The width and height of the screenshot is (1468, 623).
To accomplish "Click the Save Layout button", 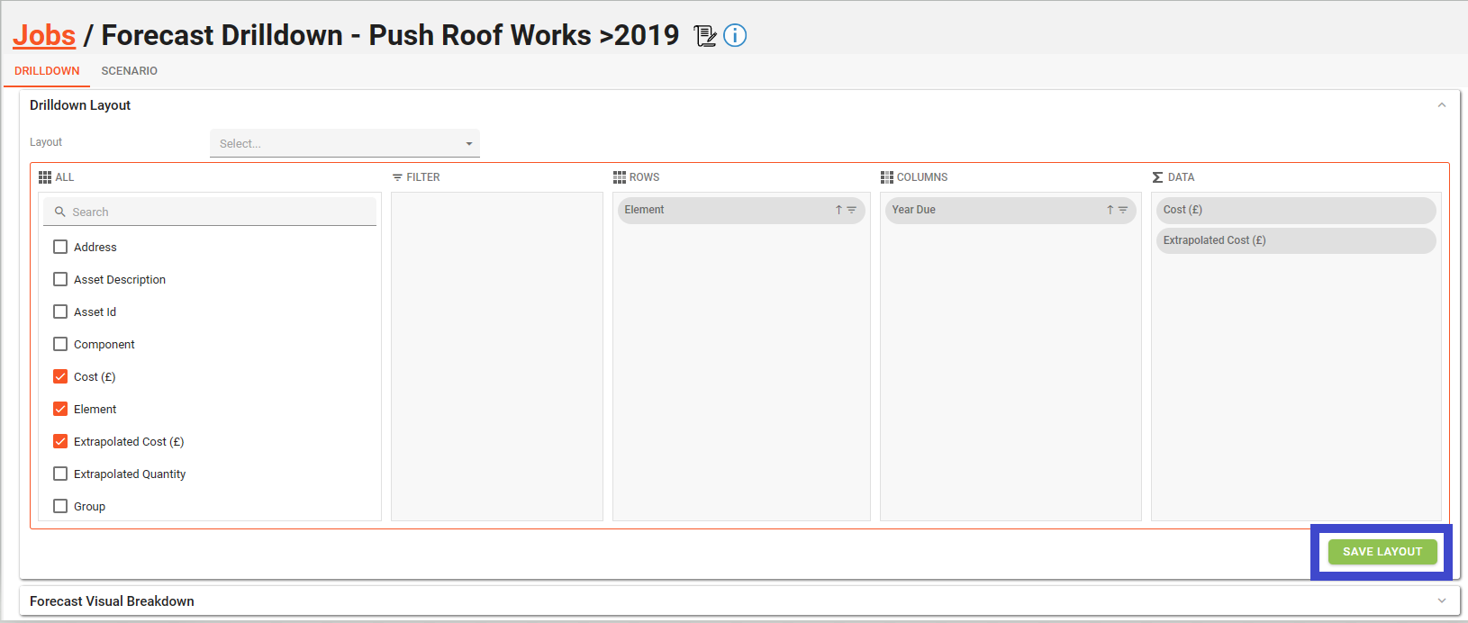I will pos(1382,552).
